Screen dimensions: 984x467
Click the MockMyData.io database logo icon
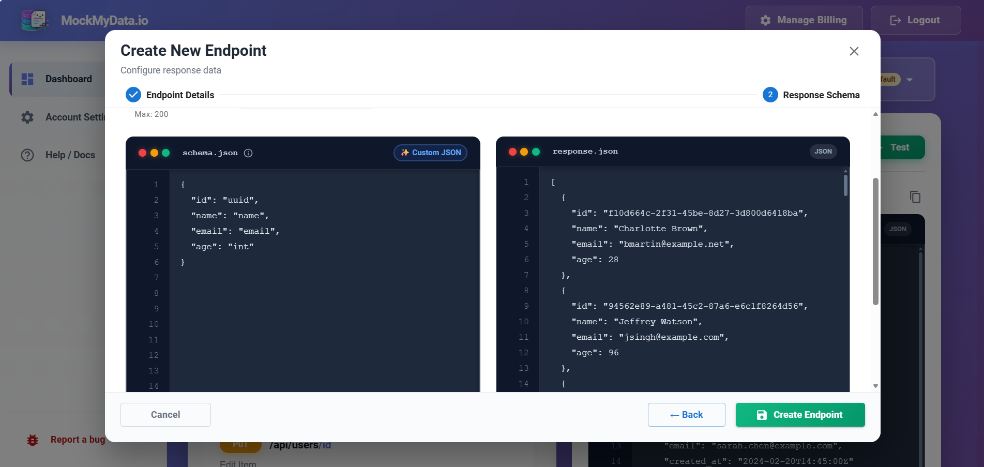coord(35,19)
